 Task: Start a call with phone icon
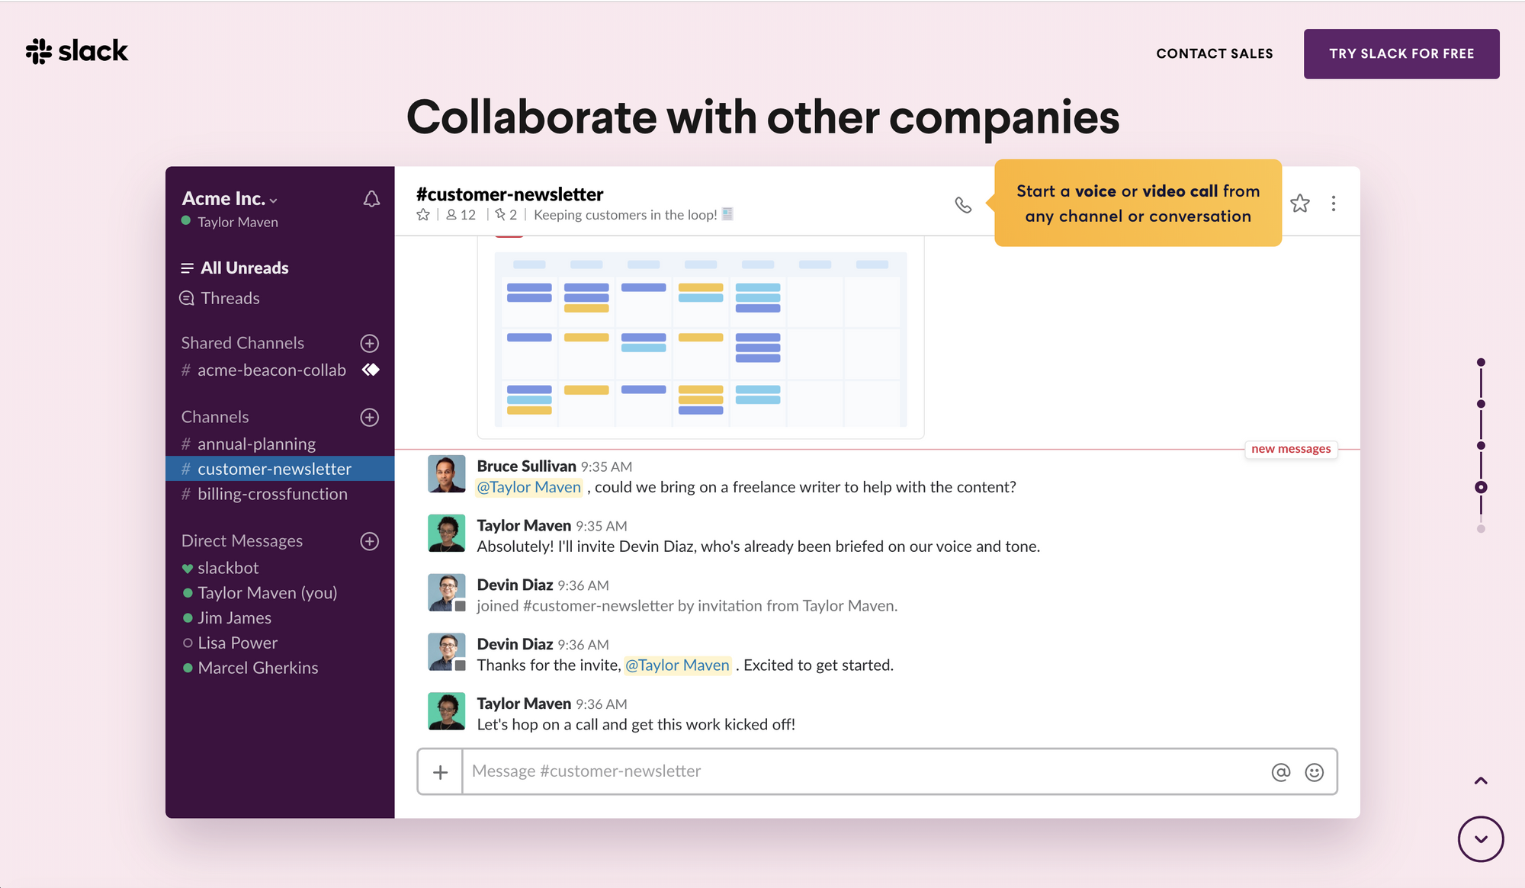963,204
